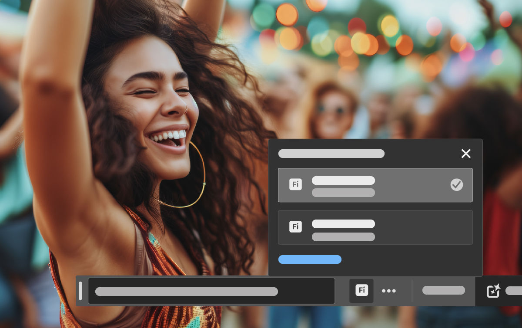
Task: Click Fi icon in first model row
Action: coord(295,184)
